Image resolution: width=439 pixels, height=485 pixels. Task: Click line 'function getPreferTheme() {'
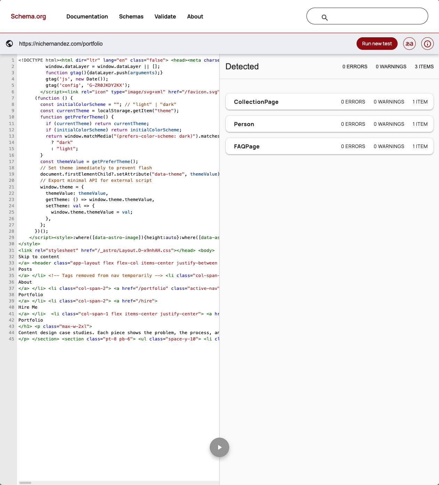click(77, 117)
